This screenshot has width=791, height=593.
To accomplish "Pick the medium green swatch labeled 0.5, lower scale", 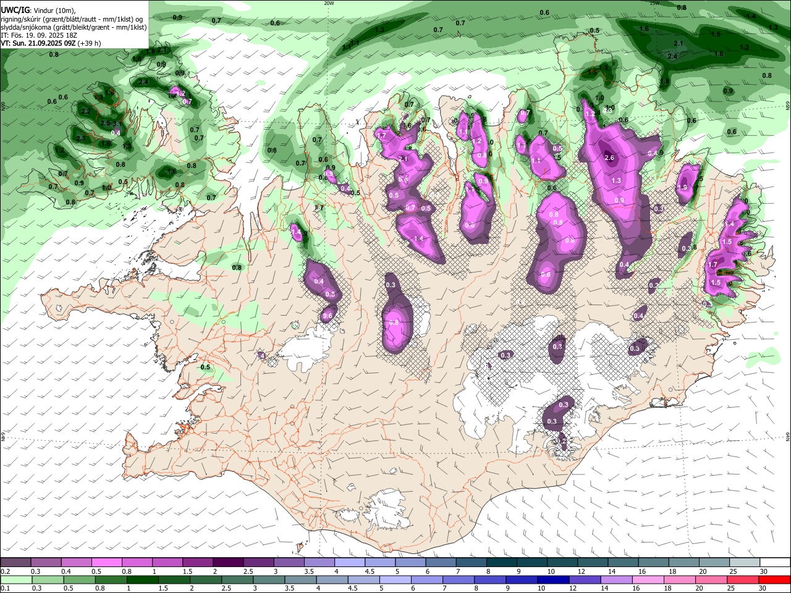I will (x=78, y=579).
